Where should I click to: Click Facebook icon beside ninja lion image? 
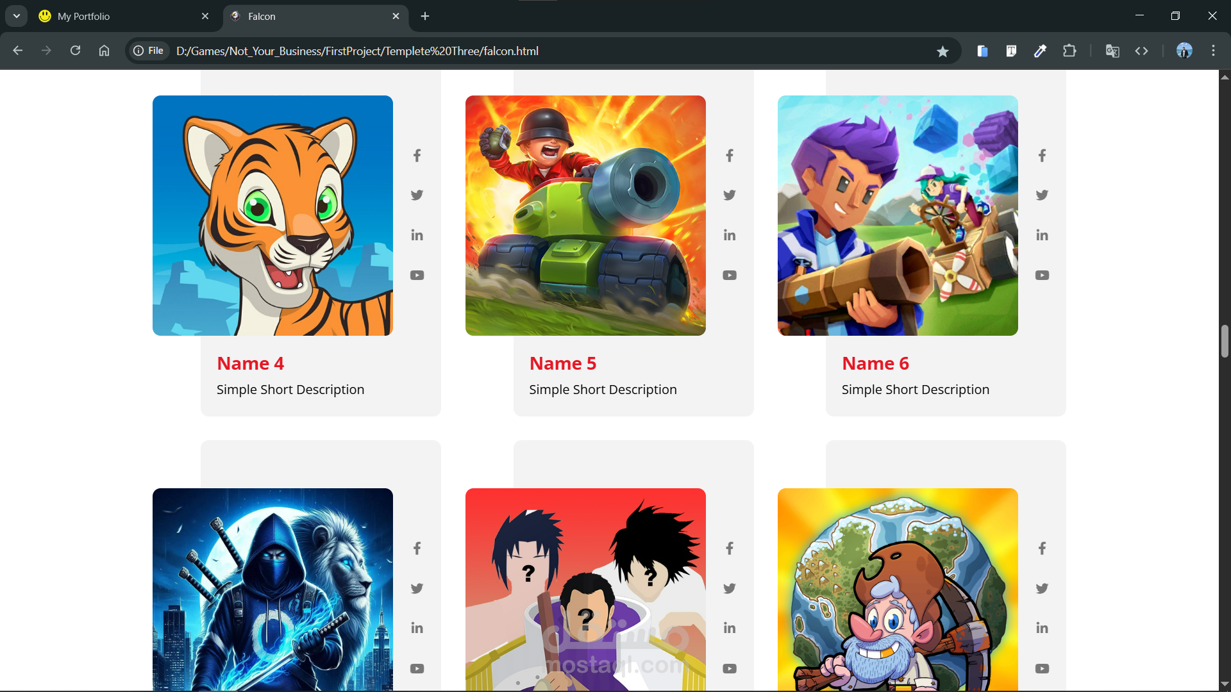(417, 548)
